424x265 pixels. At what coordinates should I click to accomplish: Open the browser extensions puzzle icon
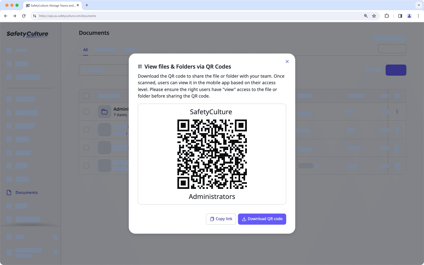pyautogui.click(x=387, y=16)
